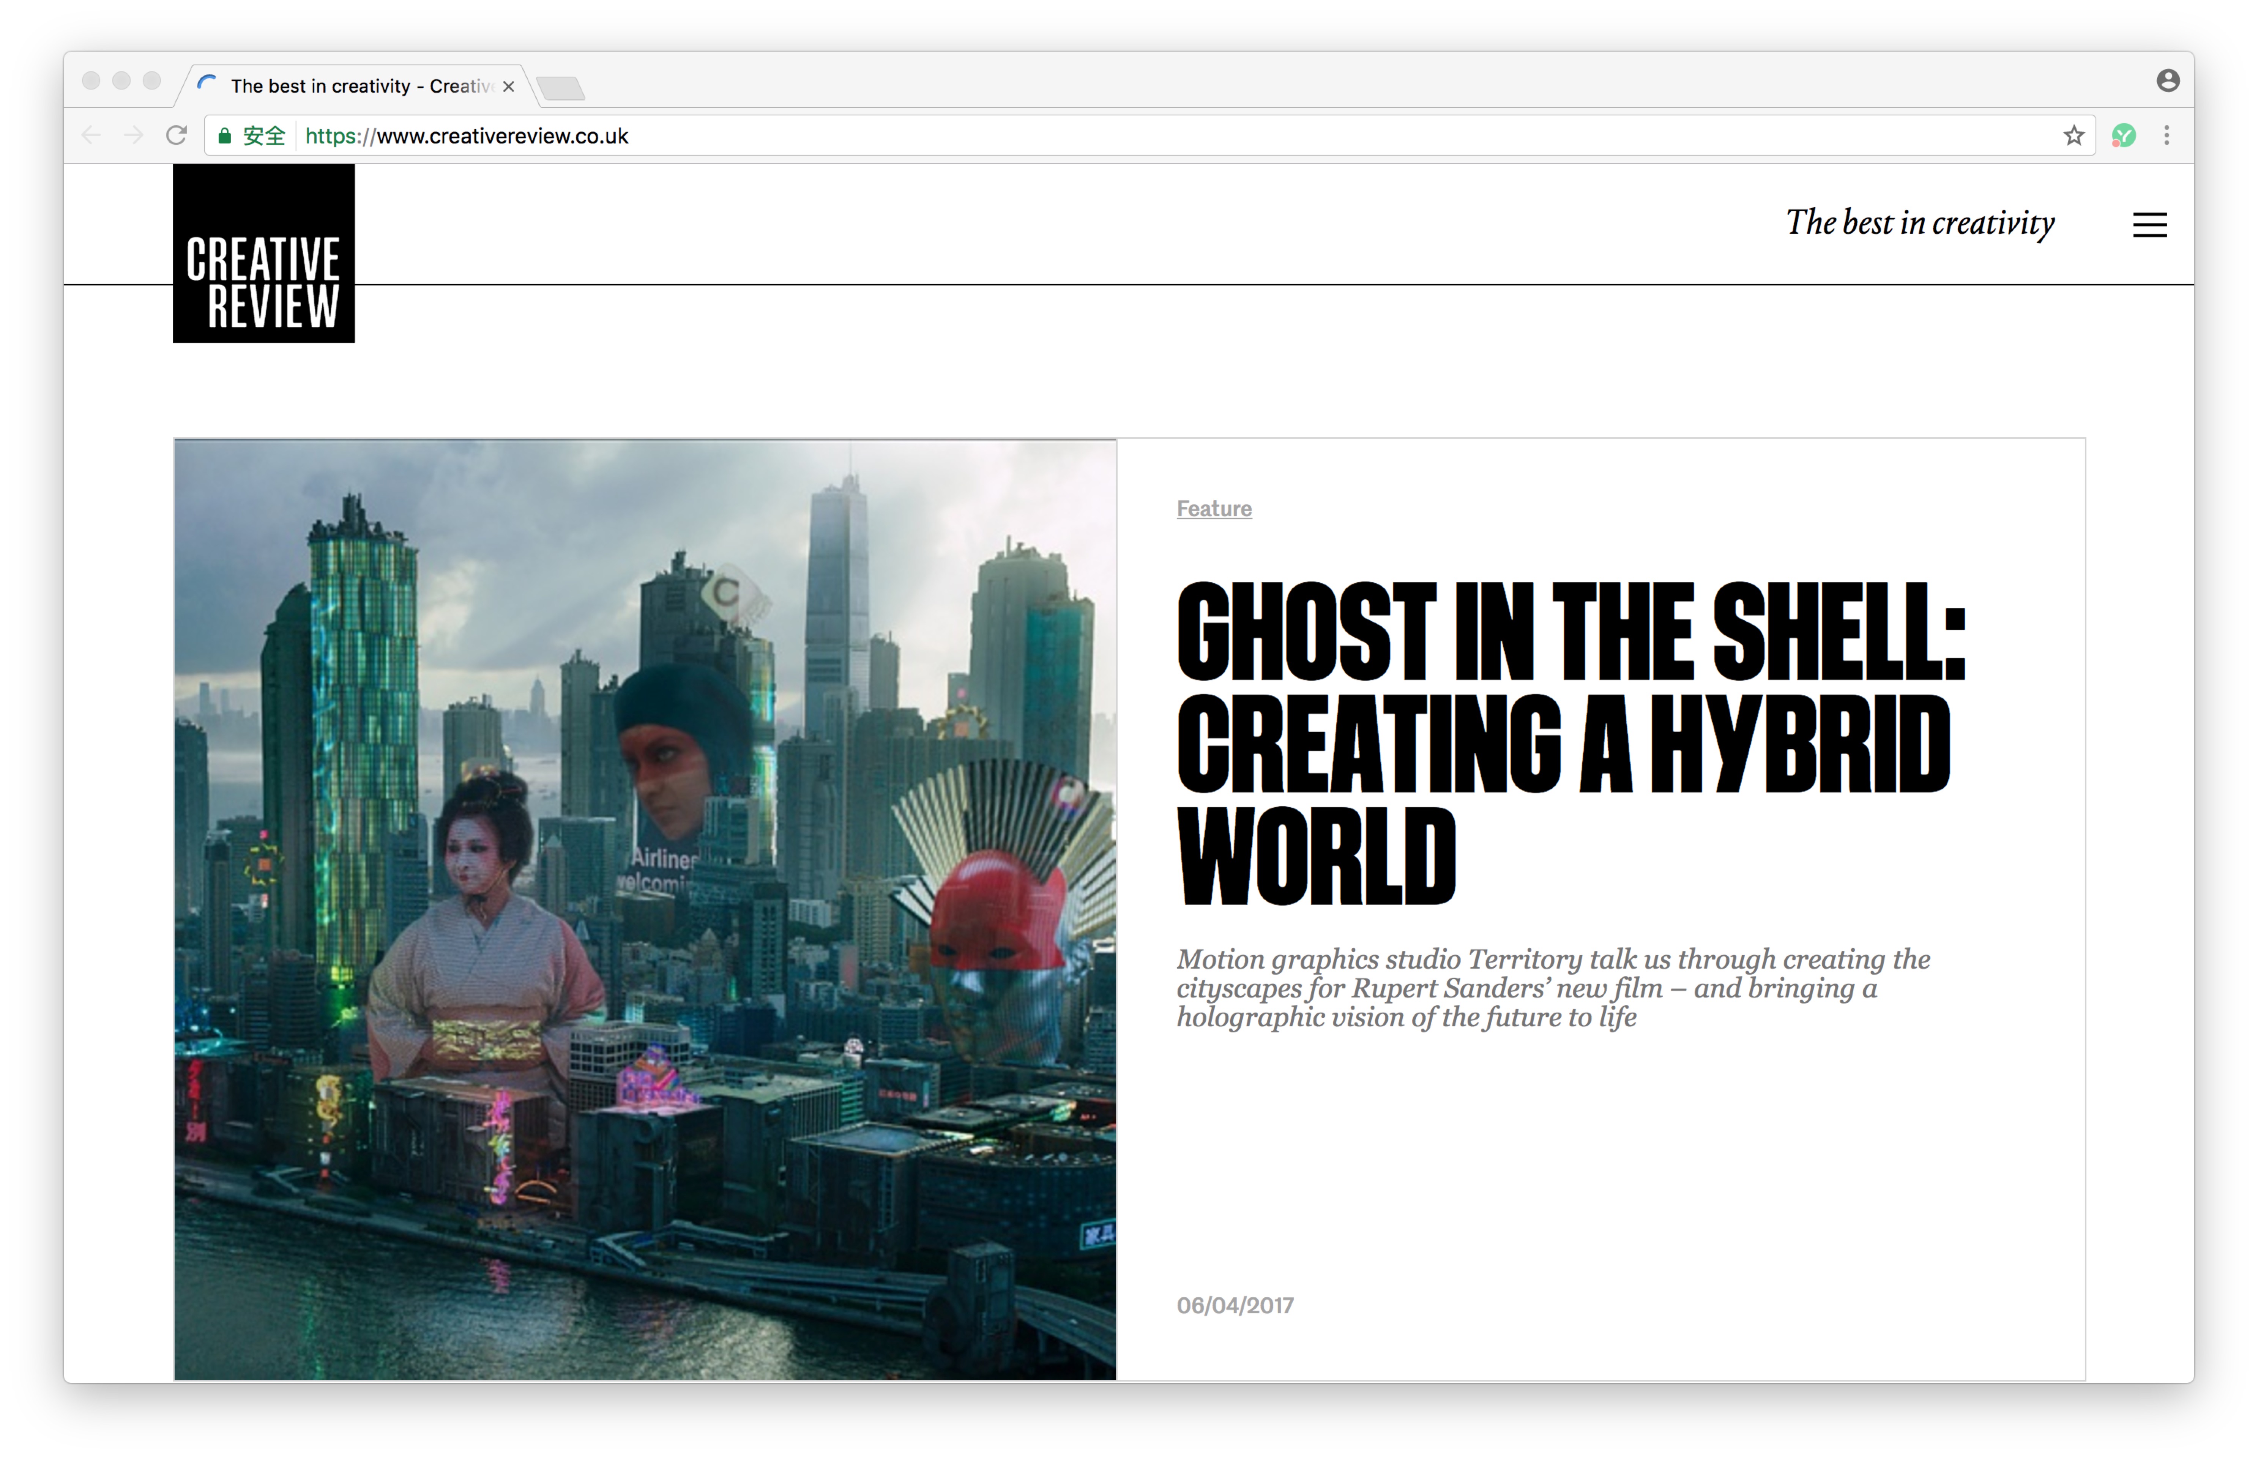Click the Creative Review logo

263,253
